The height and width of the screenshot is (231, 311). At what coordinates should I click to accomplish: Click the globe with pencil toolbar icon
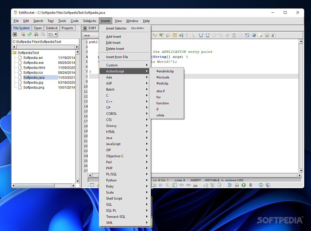click(x=161, y=35)
